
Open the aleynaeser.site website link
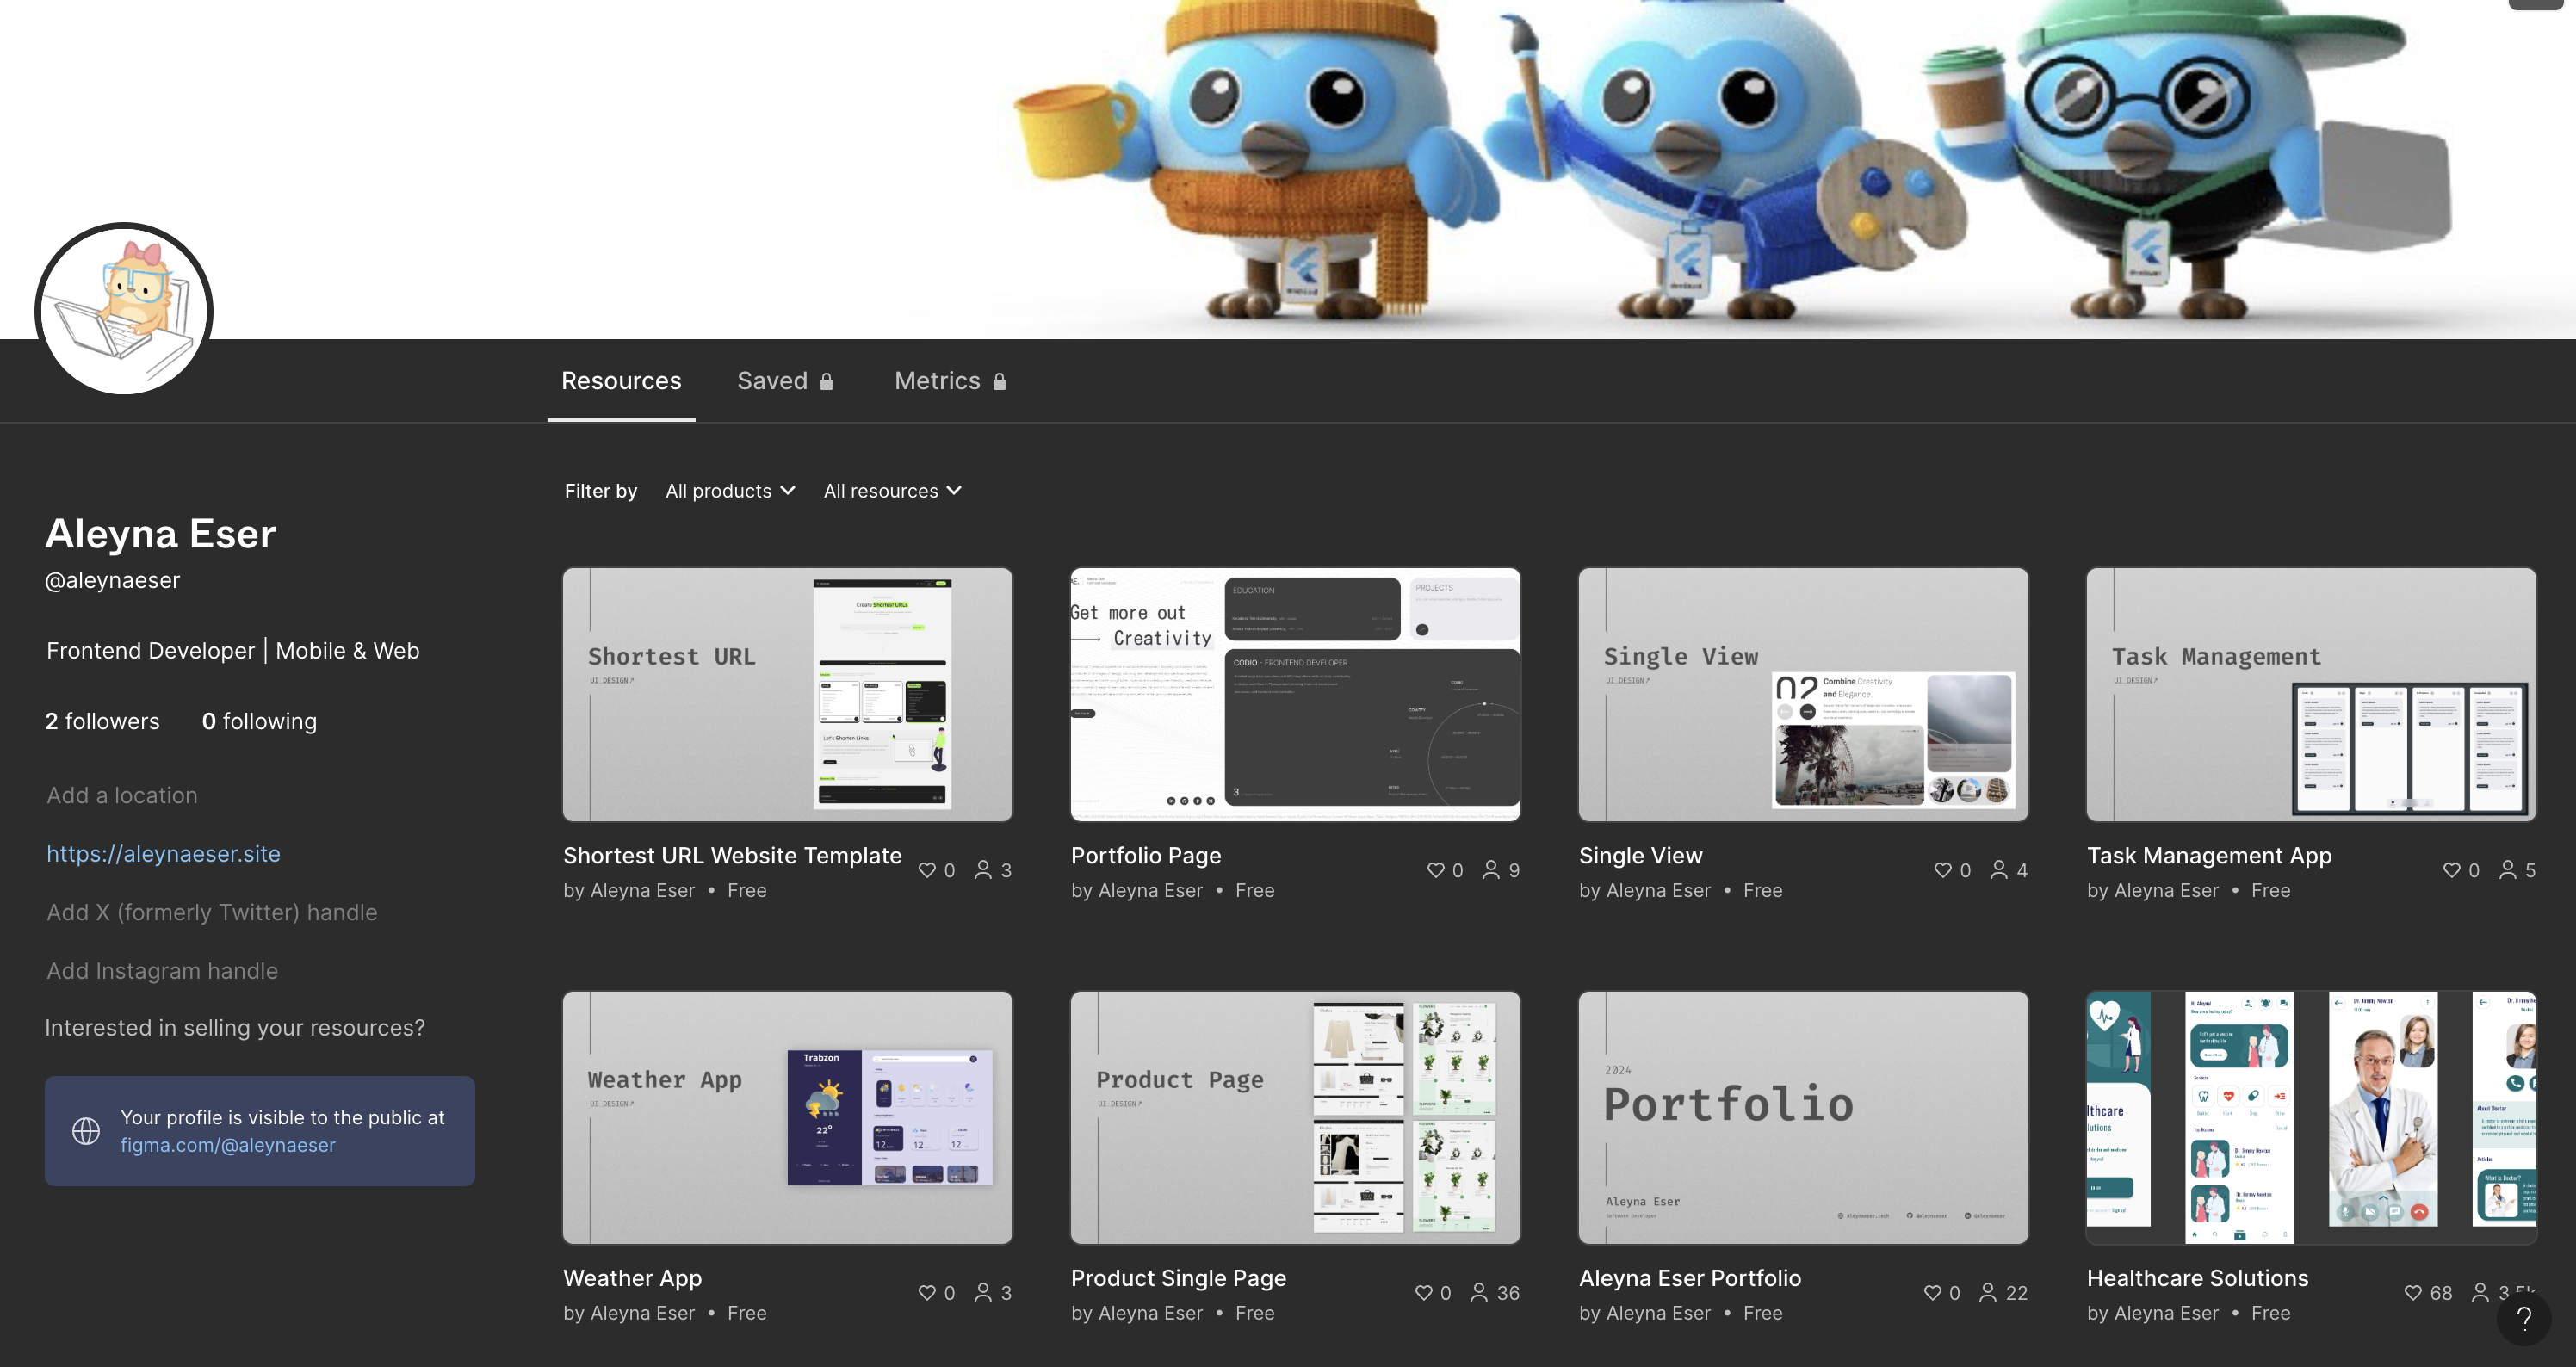[163, 854]
